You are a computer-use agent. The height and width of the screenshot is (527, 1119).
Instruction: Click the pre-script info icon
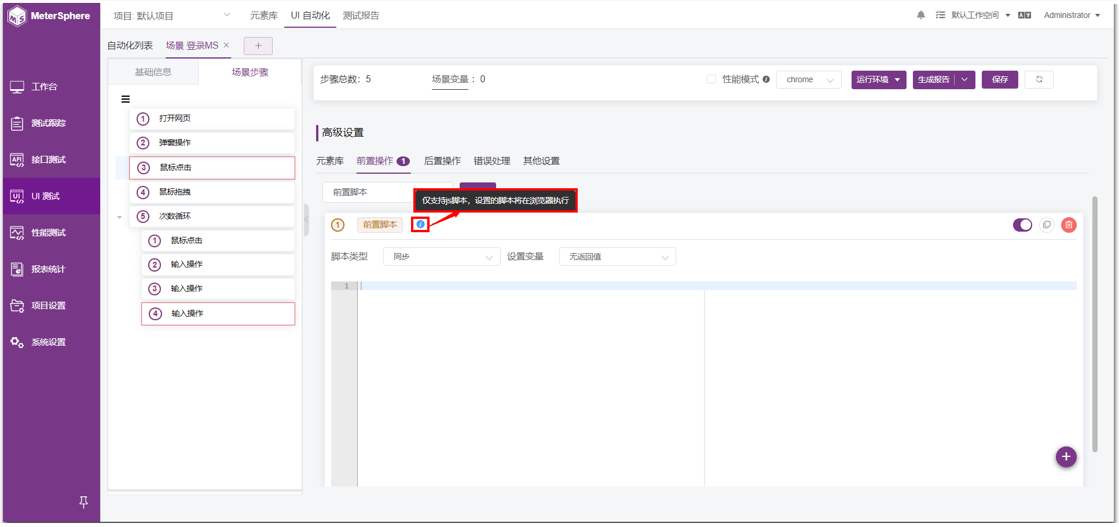[x=420, y=224]
